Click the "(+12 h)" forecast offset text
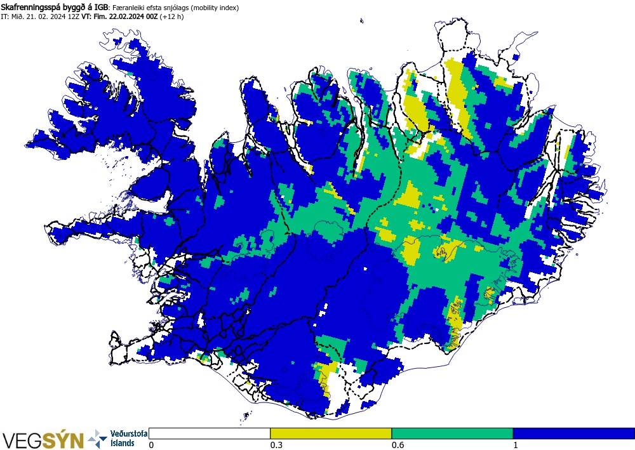Image resolution: width=635 pixels, height=450 pixels. click(171, 17)
